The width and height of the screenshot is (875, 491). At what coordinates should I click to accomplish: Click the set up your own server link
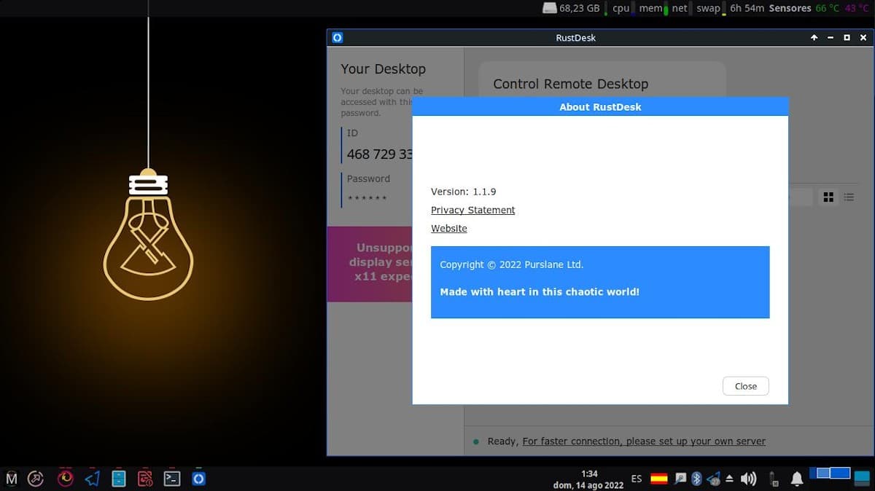tap(644, 441)
